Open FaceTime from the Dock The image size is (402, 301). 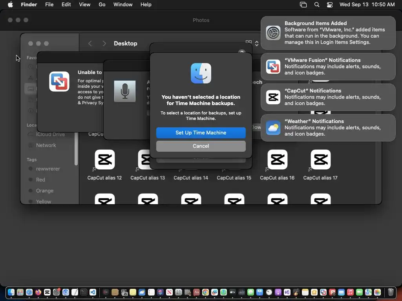[360, 292]
